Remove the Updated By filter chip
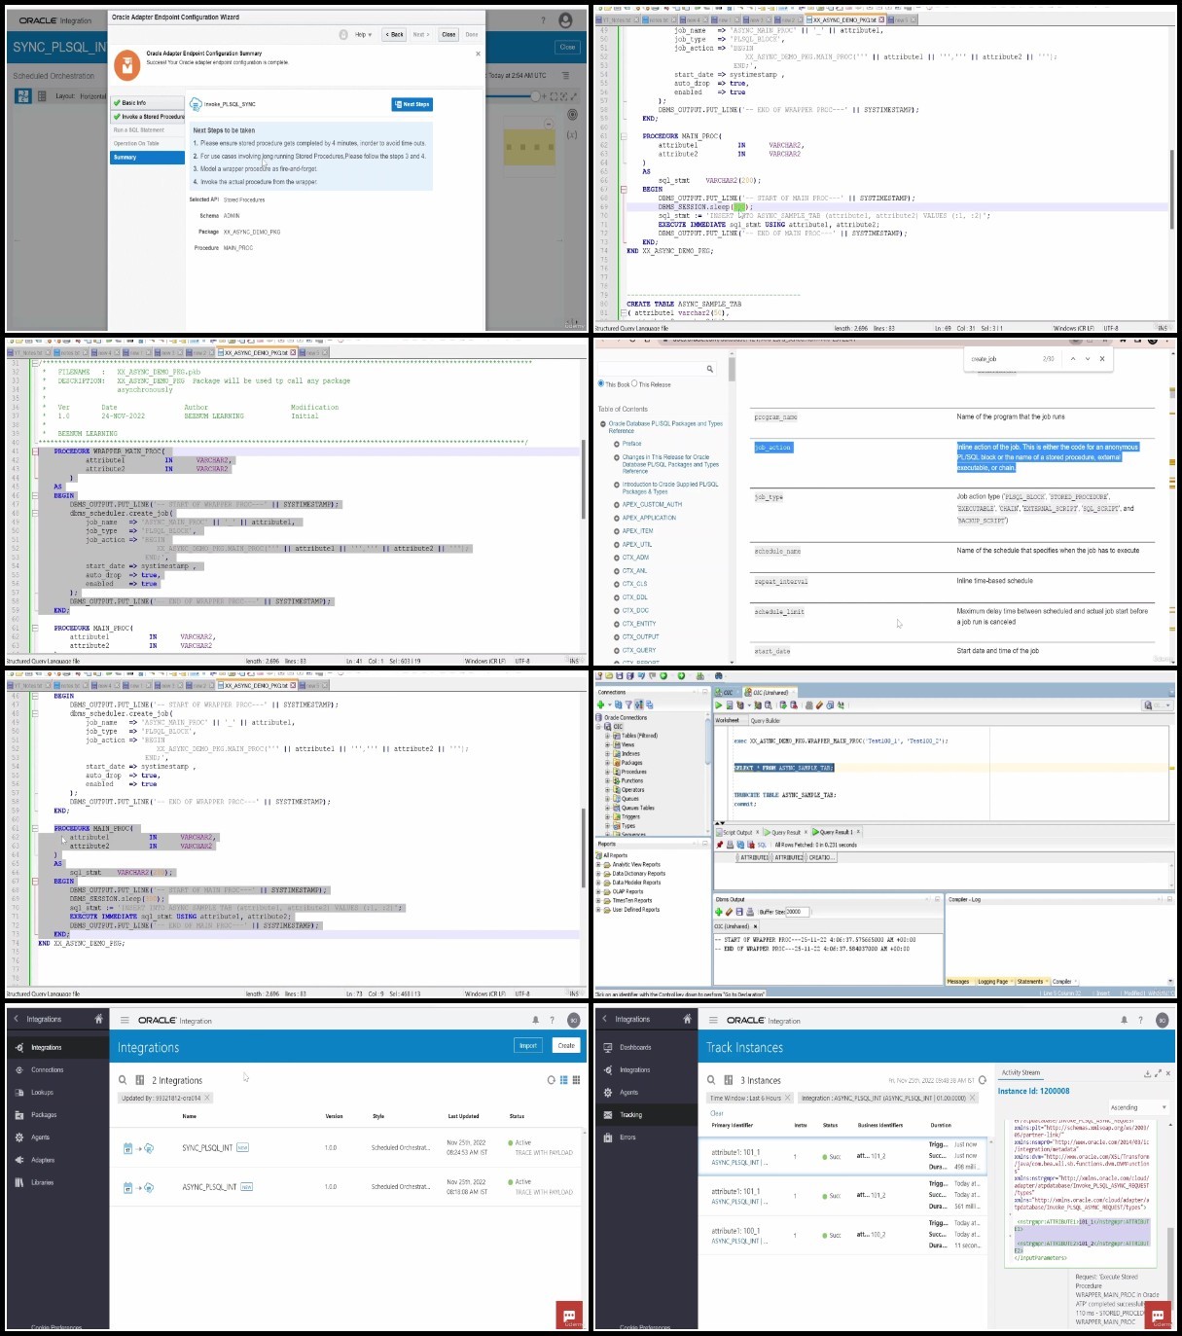 click(207, 1098)
